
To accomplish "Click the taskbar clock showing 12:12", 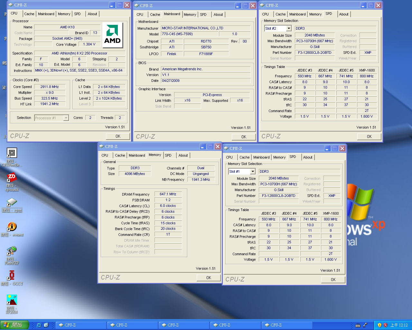I will [399, 325].
